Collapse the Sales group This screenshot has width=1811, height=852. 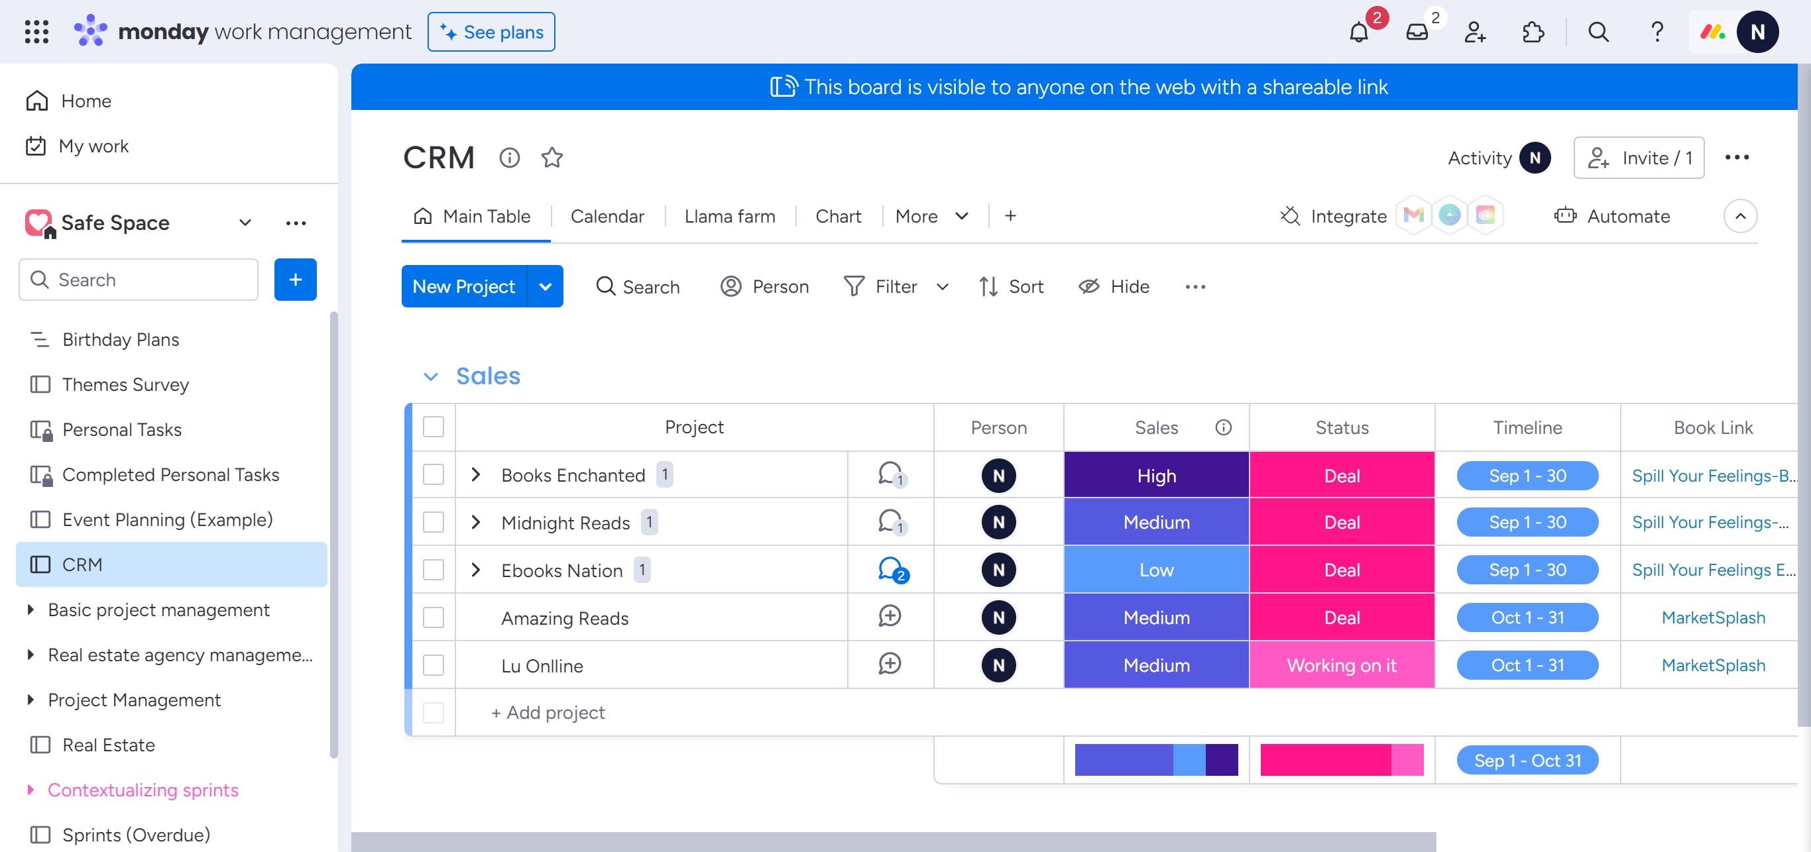coord(431,376)
